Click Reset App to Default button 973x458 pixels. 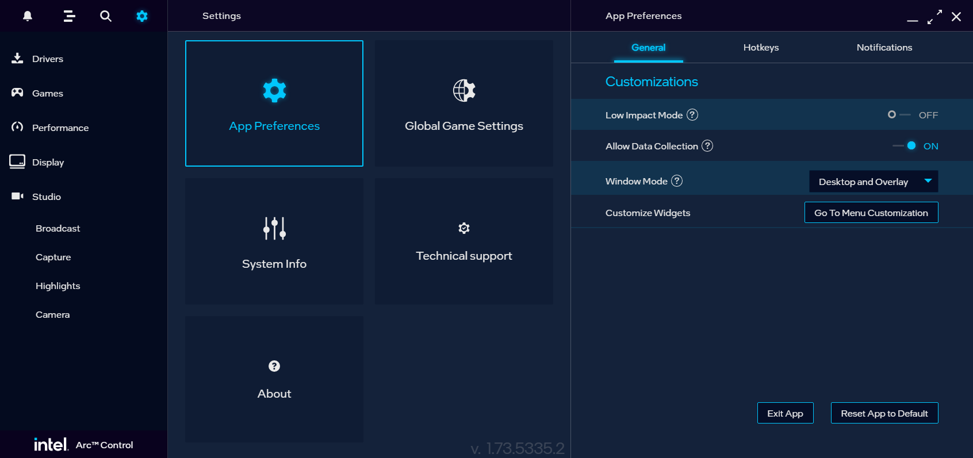click(x=884, y=413)
